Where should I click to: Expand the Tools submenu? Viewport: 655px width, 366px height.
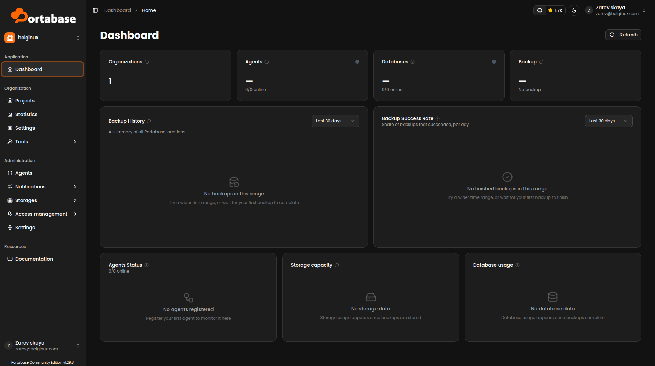[x=43, y=142]
